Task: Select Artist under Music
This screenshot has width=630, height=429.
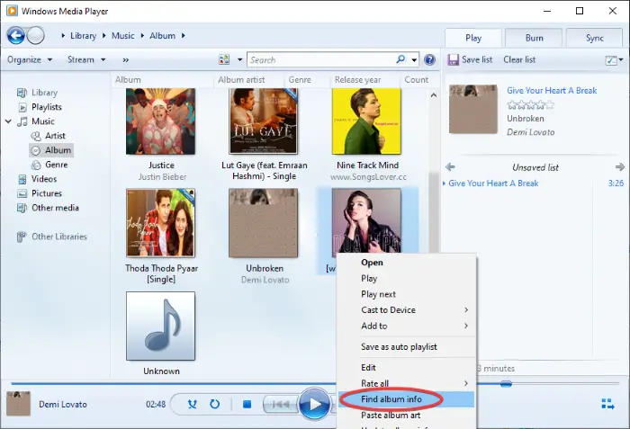Action: click(55, 136)
